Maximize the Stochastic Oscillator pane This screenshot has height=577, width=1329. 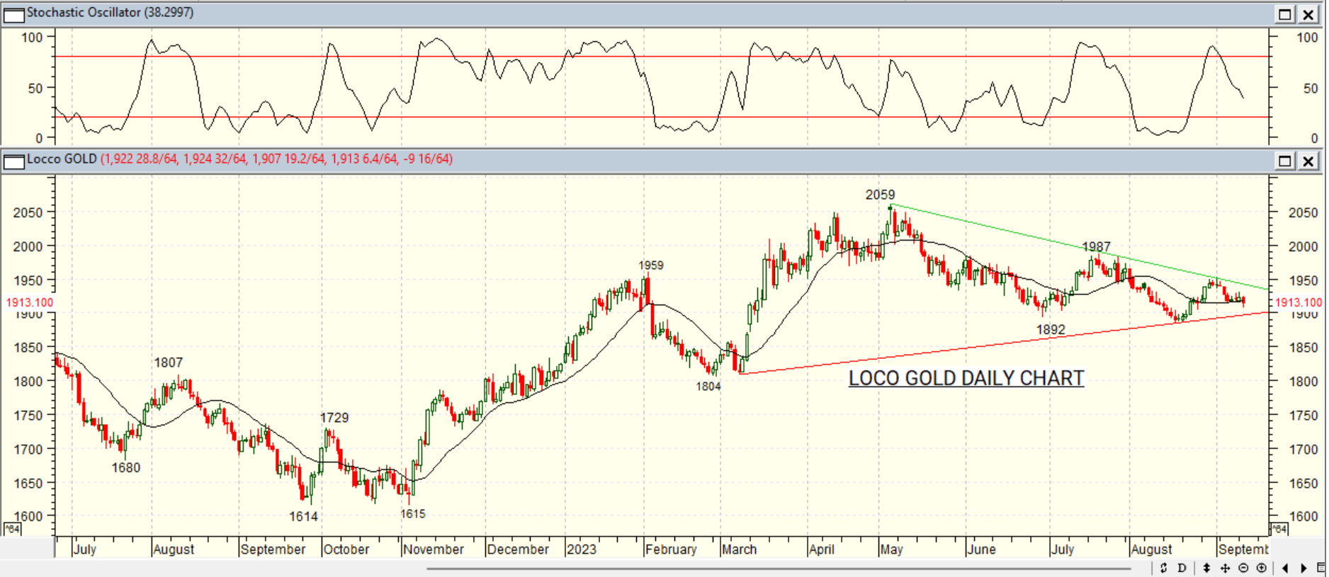tap(1285, 14)
